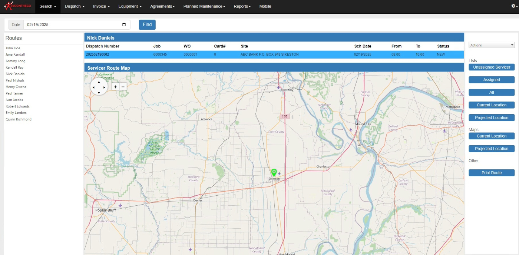Select Paul Nichols route
The image size is (519, 255).
(x=15, y=80)
